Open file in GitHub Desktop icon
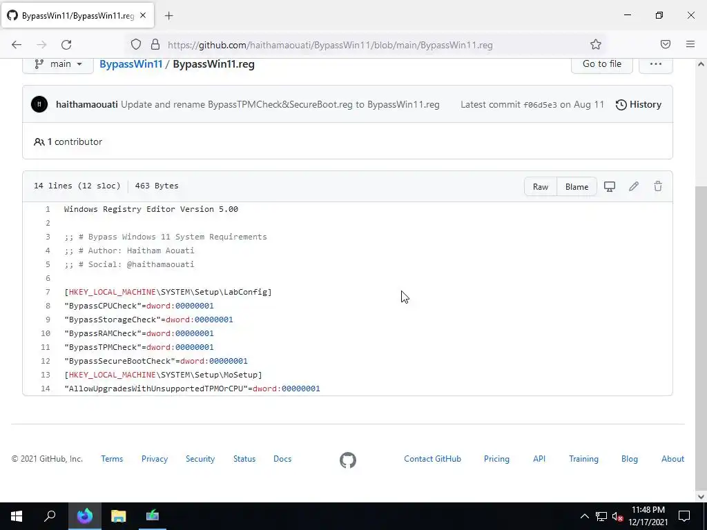This screenshot has width=707, height=530. coord(610,186)
